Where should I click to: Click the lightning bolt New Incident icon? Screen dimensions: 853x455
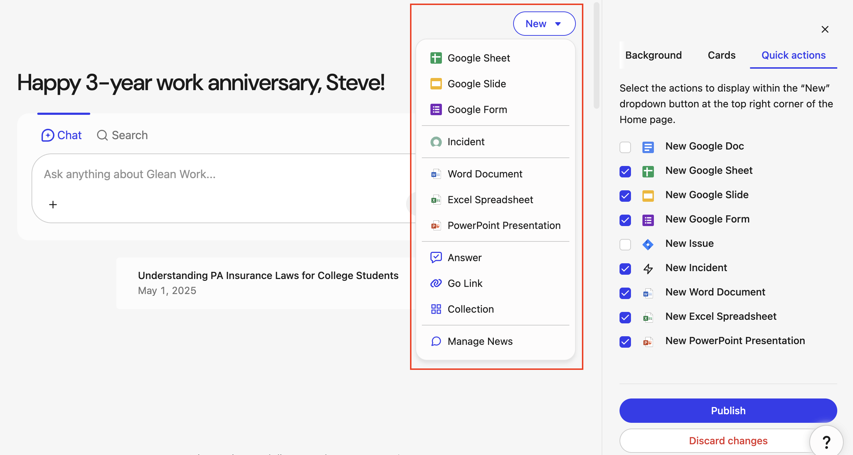point(648,269)
